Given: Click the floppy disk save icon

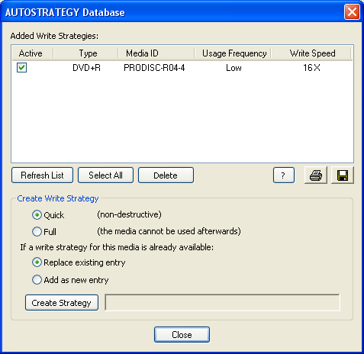Looking at the screenshot, I should tap(343, 175).
